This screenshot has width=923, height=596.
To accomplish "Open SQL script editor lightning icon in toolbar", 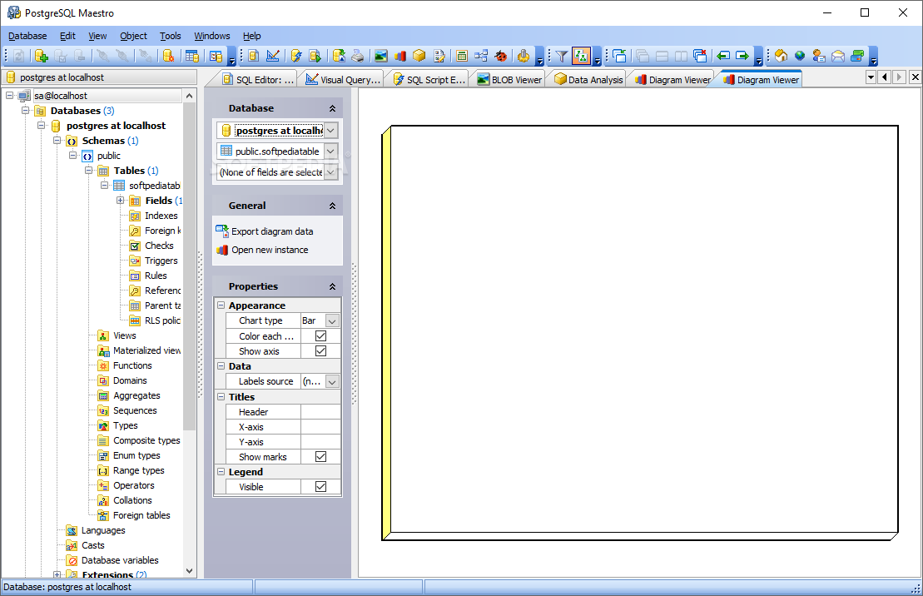I will click(x=296, y=56).
